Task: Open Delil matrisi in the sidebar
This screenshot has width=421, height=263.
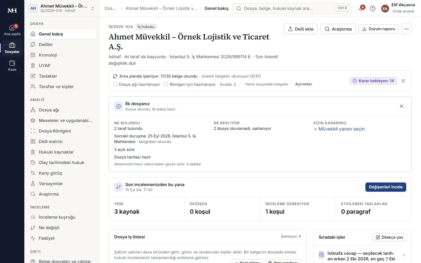Action: point(62,141)
